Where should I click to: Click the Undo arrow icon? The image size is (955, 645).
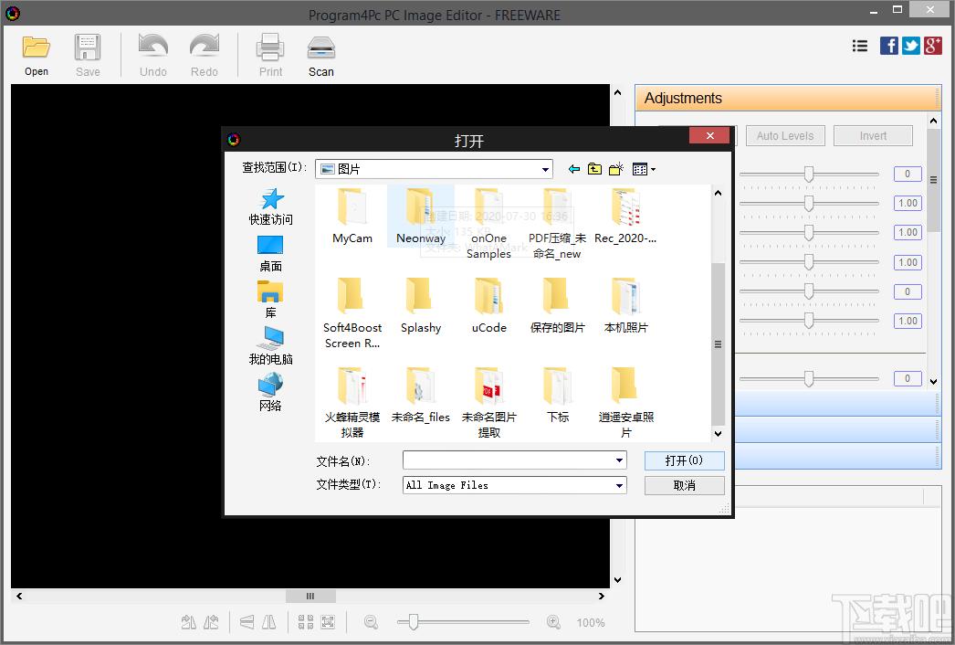[152, 48]
